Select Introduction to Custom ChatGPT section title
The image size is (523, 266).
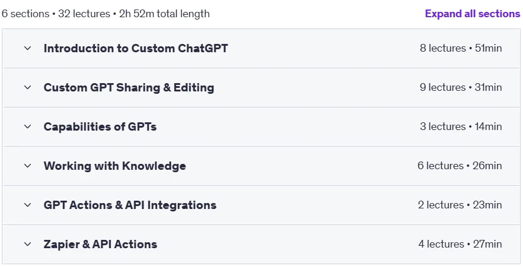[136, 48]
